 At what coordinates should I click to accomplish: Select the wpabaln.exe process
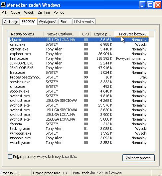tap(79, 138)
